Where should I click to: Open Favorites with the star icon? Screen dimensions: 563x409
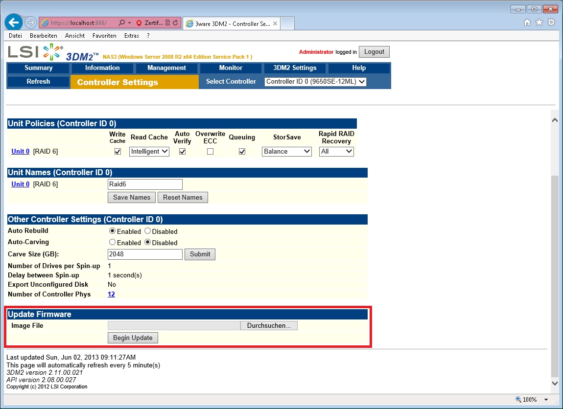(x=539, y=23)
